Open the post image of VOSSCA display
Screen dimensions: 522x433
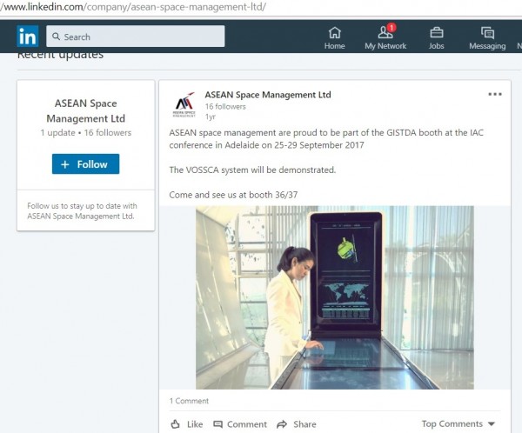click(x=334, y=296)
